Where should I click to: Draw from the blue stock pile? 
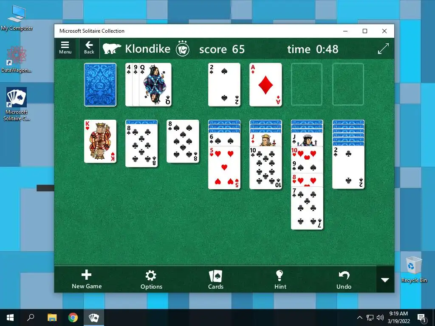coord(100,84)
